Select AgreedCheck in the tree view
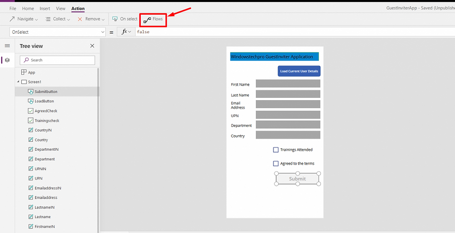Viewport: 455px width, 233px height. point(46,111)
